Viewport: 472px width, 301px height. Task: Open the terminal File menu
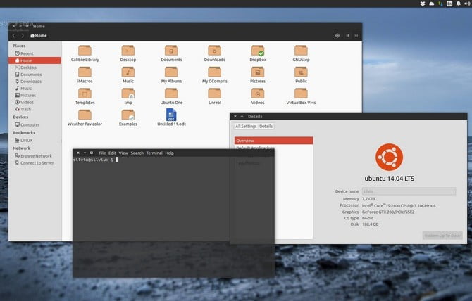[102, 153]
